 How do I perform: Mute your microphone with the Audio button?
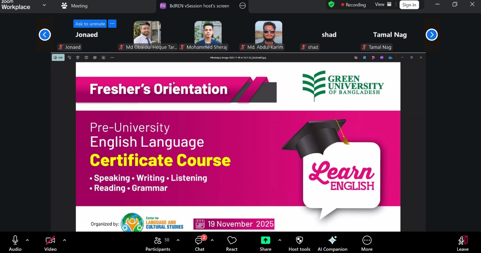click(x=15, y=243)
